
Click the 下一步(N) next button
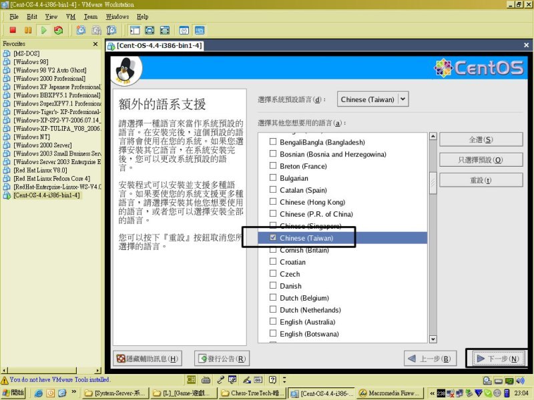pyautogui.click(x=498, y=359)
